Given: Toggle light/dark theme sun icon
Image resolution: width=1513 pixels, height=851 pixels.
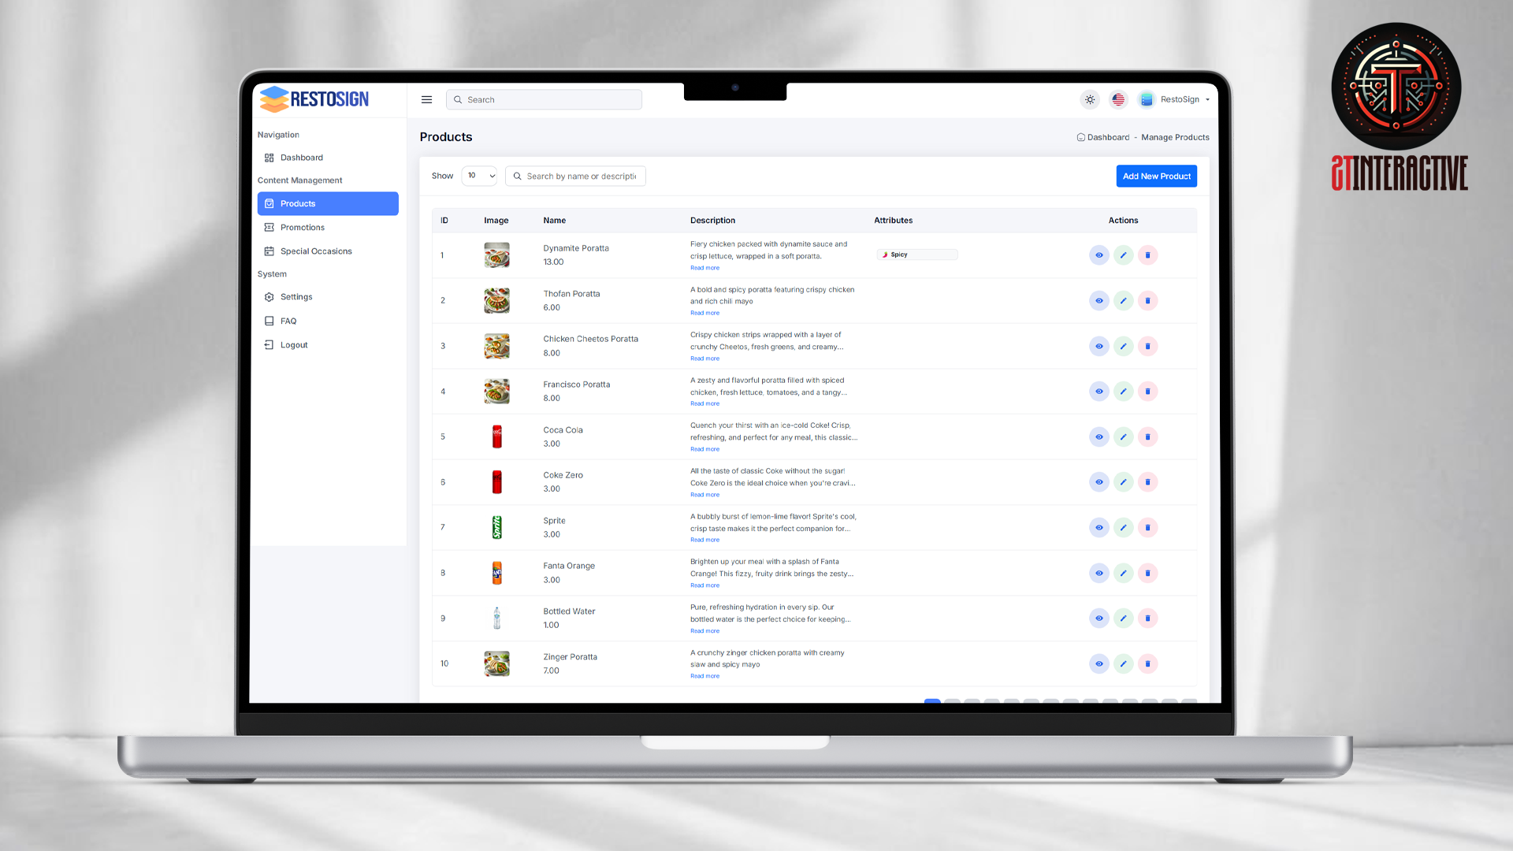Looking at the screenshot, I should point(1090,99).
